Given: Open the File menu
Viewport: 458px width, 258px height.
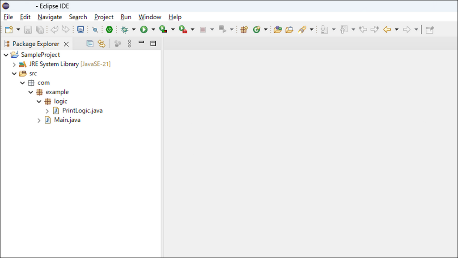Looking at the screenshot, I should [x=8, y=17].
